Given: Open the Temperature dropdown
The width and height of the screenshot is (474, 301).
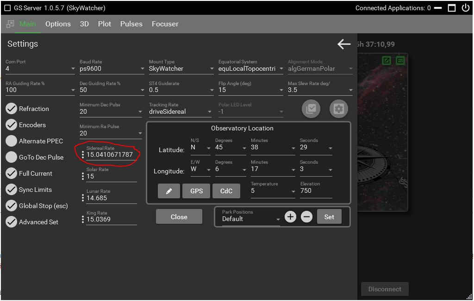Looking at the screenshot, I should point(273,191).
